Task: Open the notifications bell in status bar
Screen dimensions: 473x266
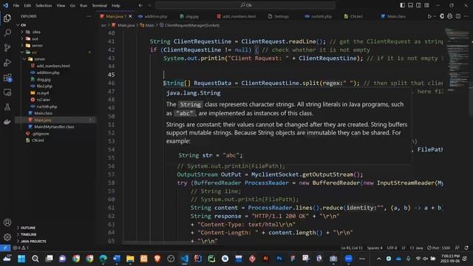Action: click(466, 248)
